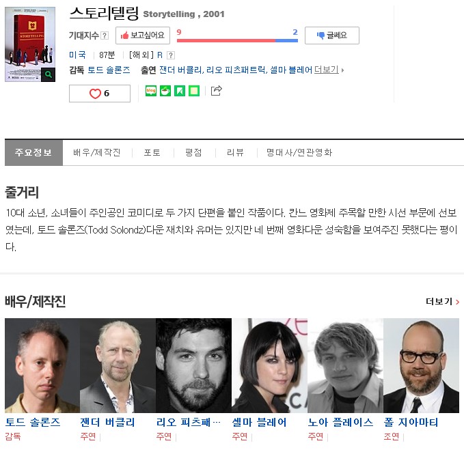Switch to the 배우/제작진 tab
Image resolution: width=464 pixels, height=452 pixels.
[97, 152]
